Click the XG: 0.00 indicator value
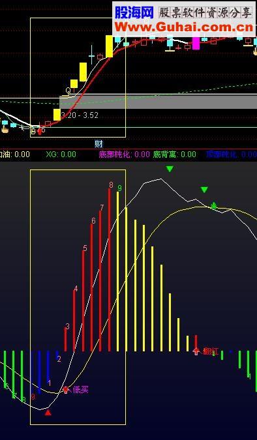This screenshot has width=257, height=440. 61,154
